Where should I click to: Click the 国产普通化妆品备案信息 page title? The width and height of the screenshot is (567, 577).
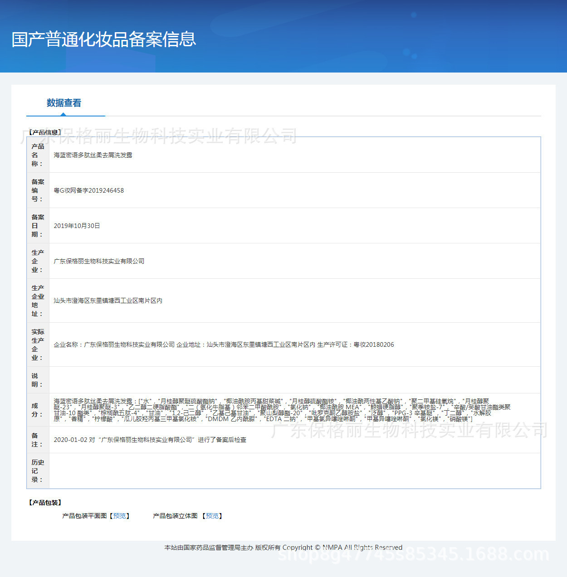[104, 39]
